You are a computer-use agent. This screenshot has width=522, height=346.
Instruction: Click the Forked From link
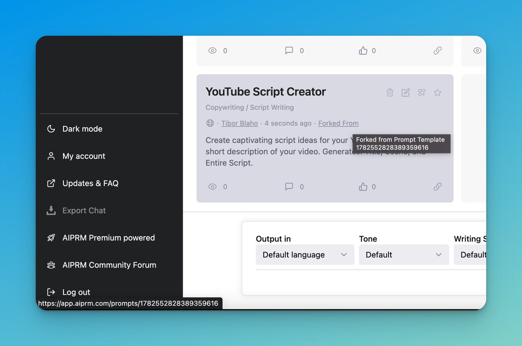(x=338, y=123)
